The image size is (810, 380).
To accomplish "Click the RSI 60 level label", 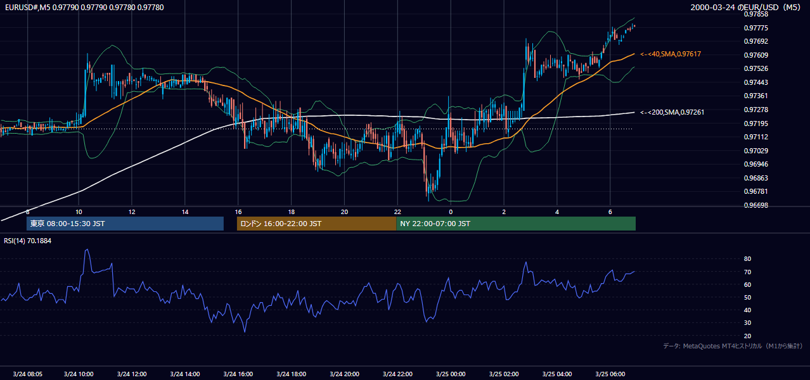I will click(x=747, y=285).
